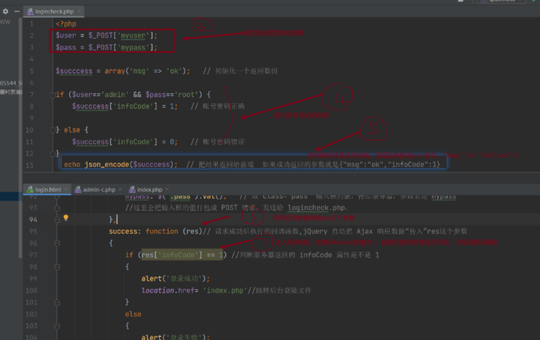Click the echo keyword on line 13
540x340 pixels.
click(x=72, y=165)
